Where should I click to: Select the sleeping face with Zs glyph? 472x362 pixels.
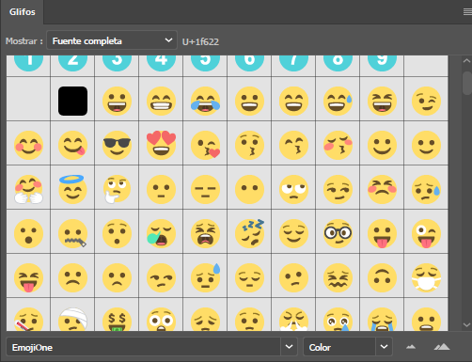249,233
